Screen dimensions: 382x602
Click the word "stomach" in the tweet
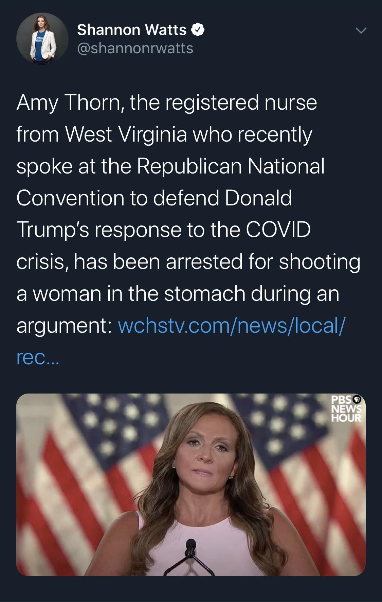(x=205, y=294)
